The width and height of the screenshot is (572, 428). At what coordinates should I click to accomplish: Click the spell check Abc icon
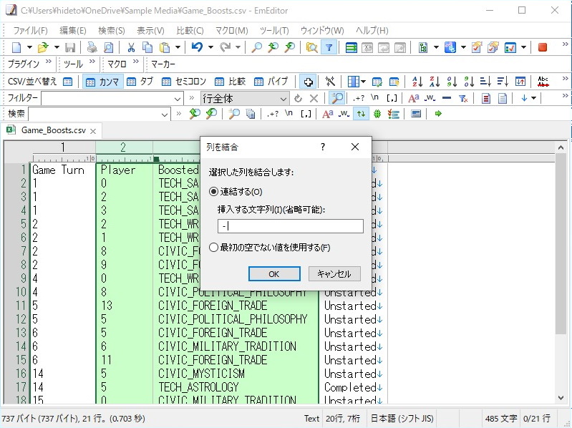[x=543, y=82]
